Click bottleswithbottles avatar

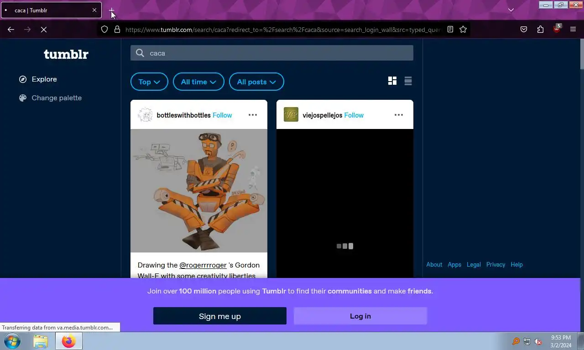click(145, 115)
